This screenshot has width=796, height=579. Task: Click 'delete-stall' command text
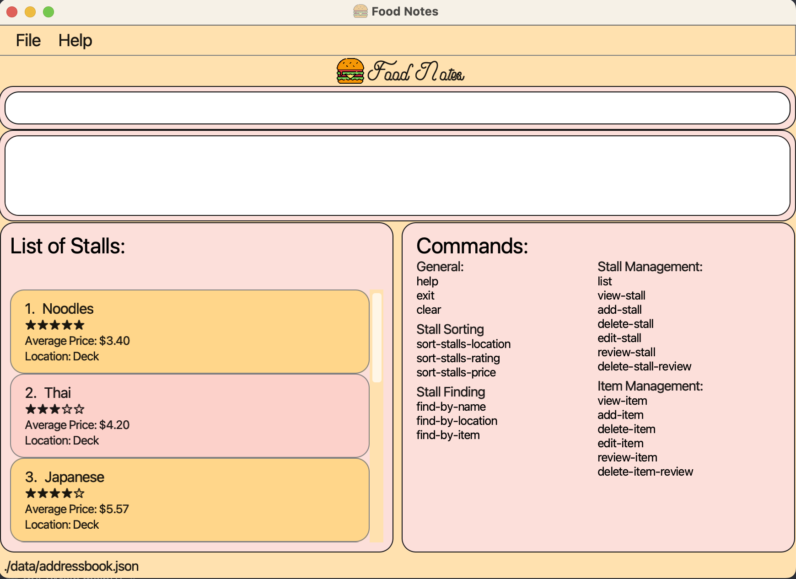coord(625,324)
